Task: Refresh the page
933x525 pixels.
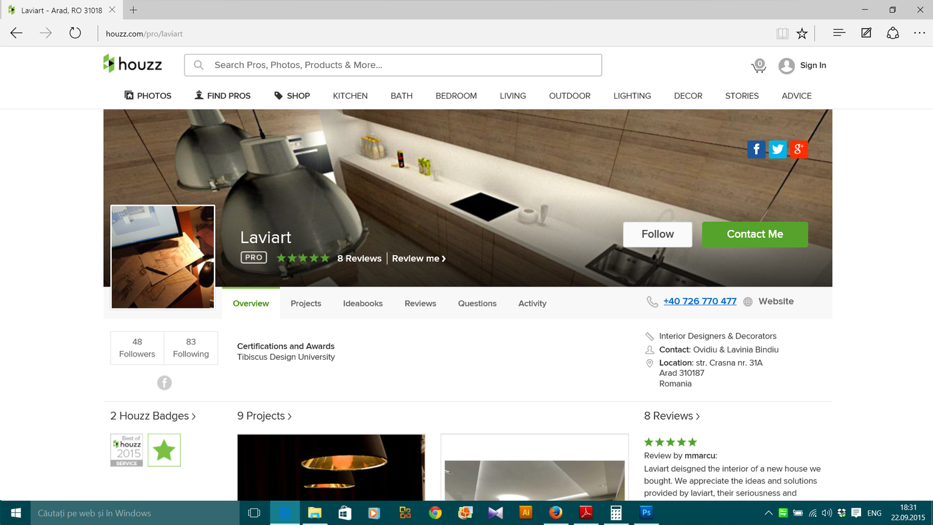Action: pos(75,33)
